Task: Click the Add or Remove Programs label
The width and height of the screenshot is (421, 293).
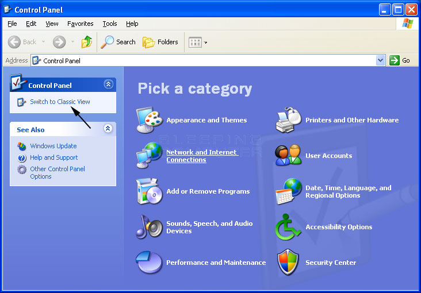Action: click(208, 191)
